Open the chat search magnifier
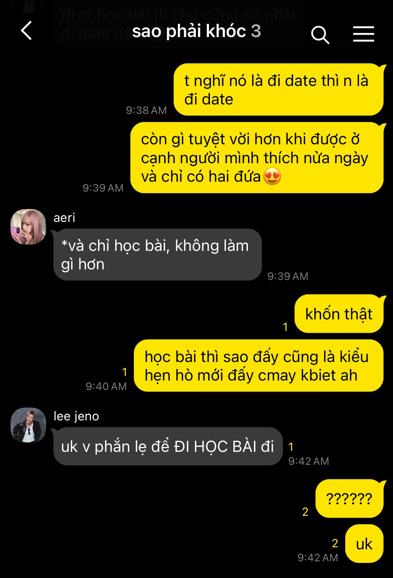The height and width of the screenshot is (578, 393). pyautogui.click(x=320, y=35)
